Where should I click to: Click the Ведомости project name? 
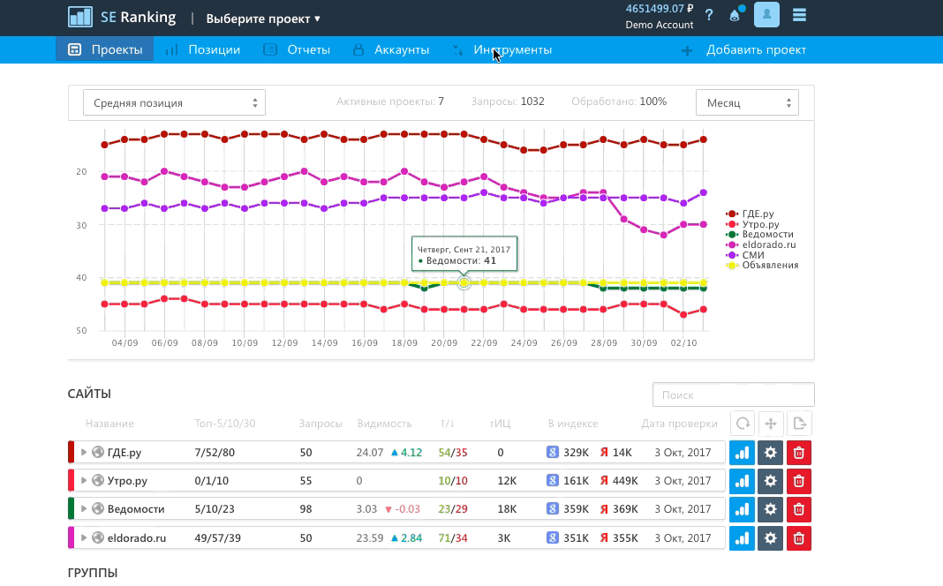click(x=136, y=509)
